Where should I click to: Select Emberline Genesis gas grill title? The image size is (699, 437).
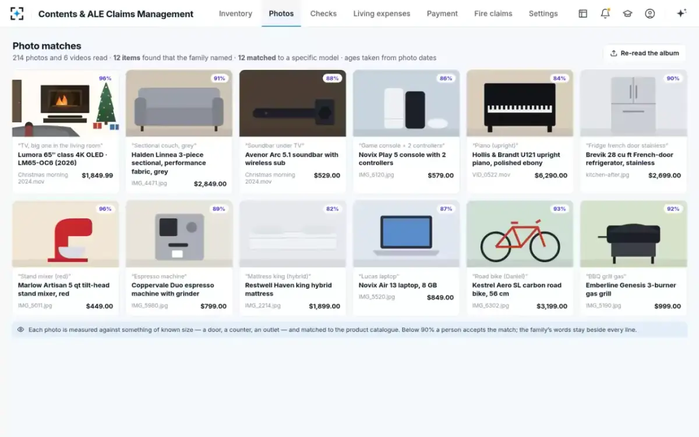631,290
